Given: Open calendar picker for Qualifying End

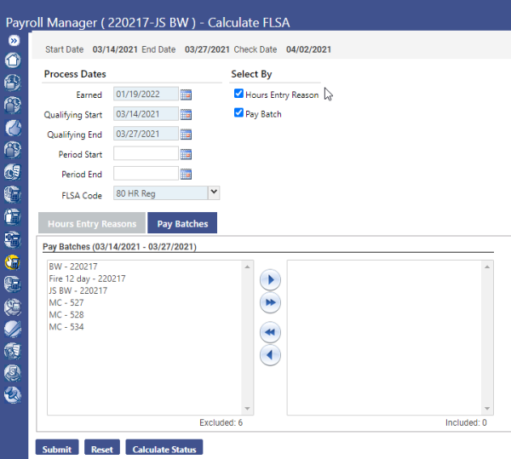Looking at the screenshot, I should [186, 134].
